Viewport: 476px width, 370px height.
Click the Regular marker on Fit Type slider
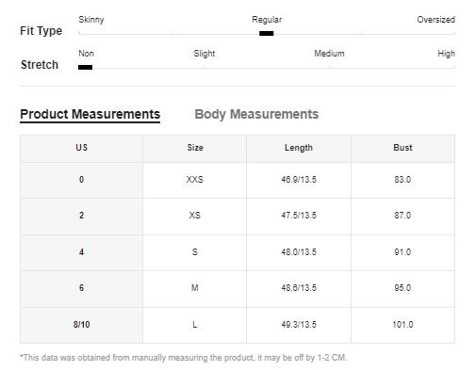(x=266, y=33)
